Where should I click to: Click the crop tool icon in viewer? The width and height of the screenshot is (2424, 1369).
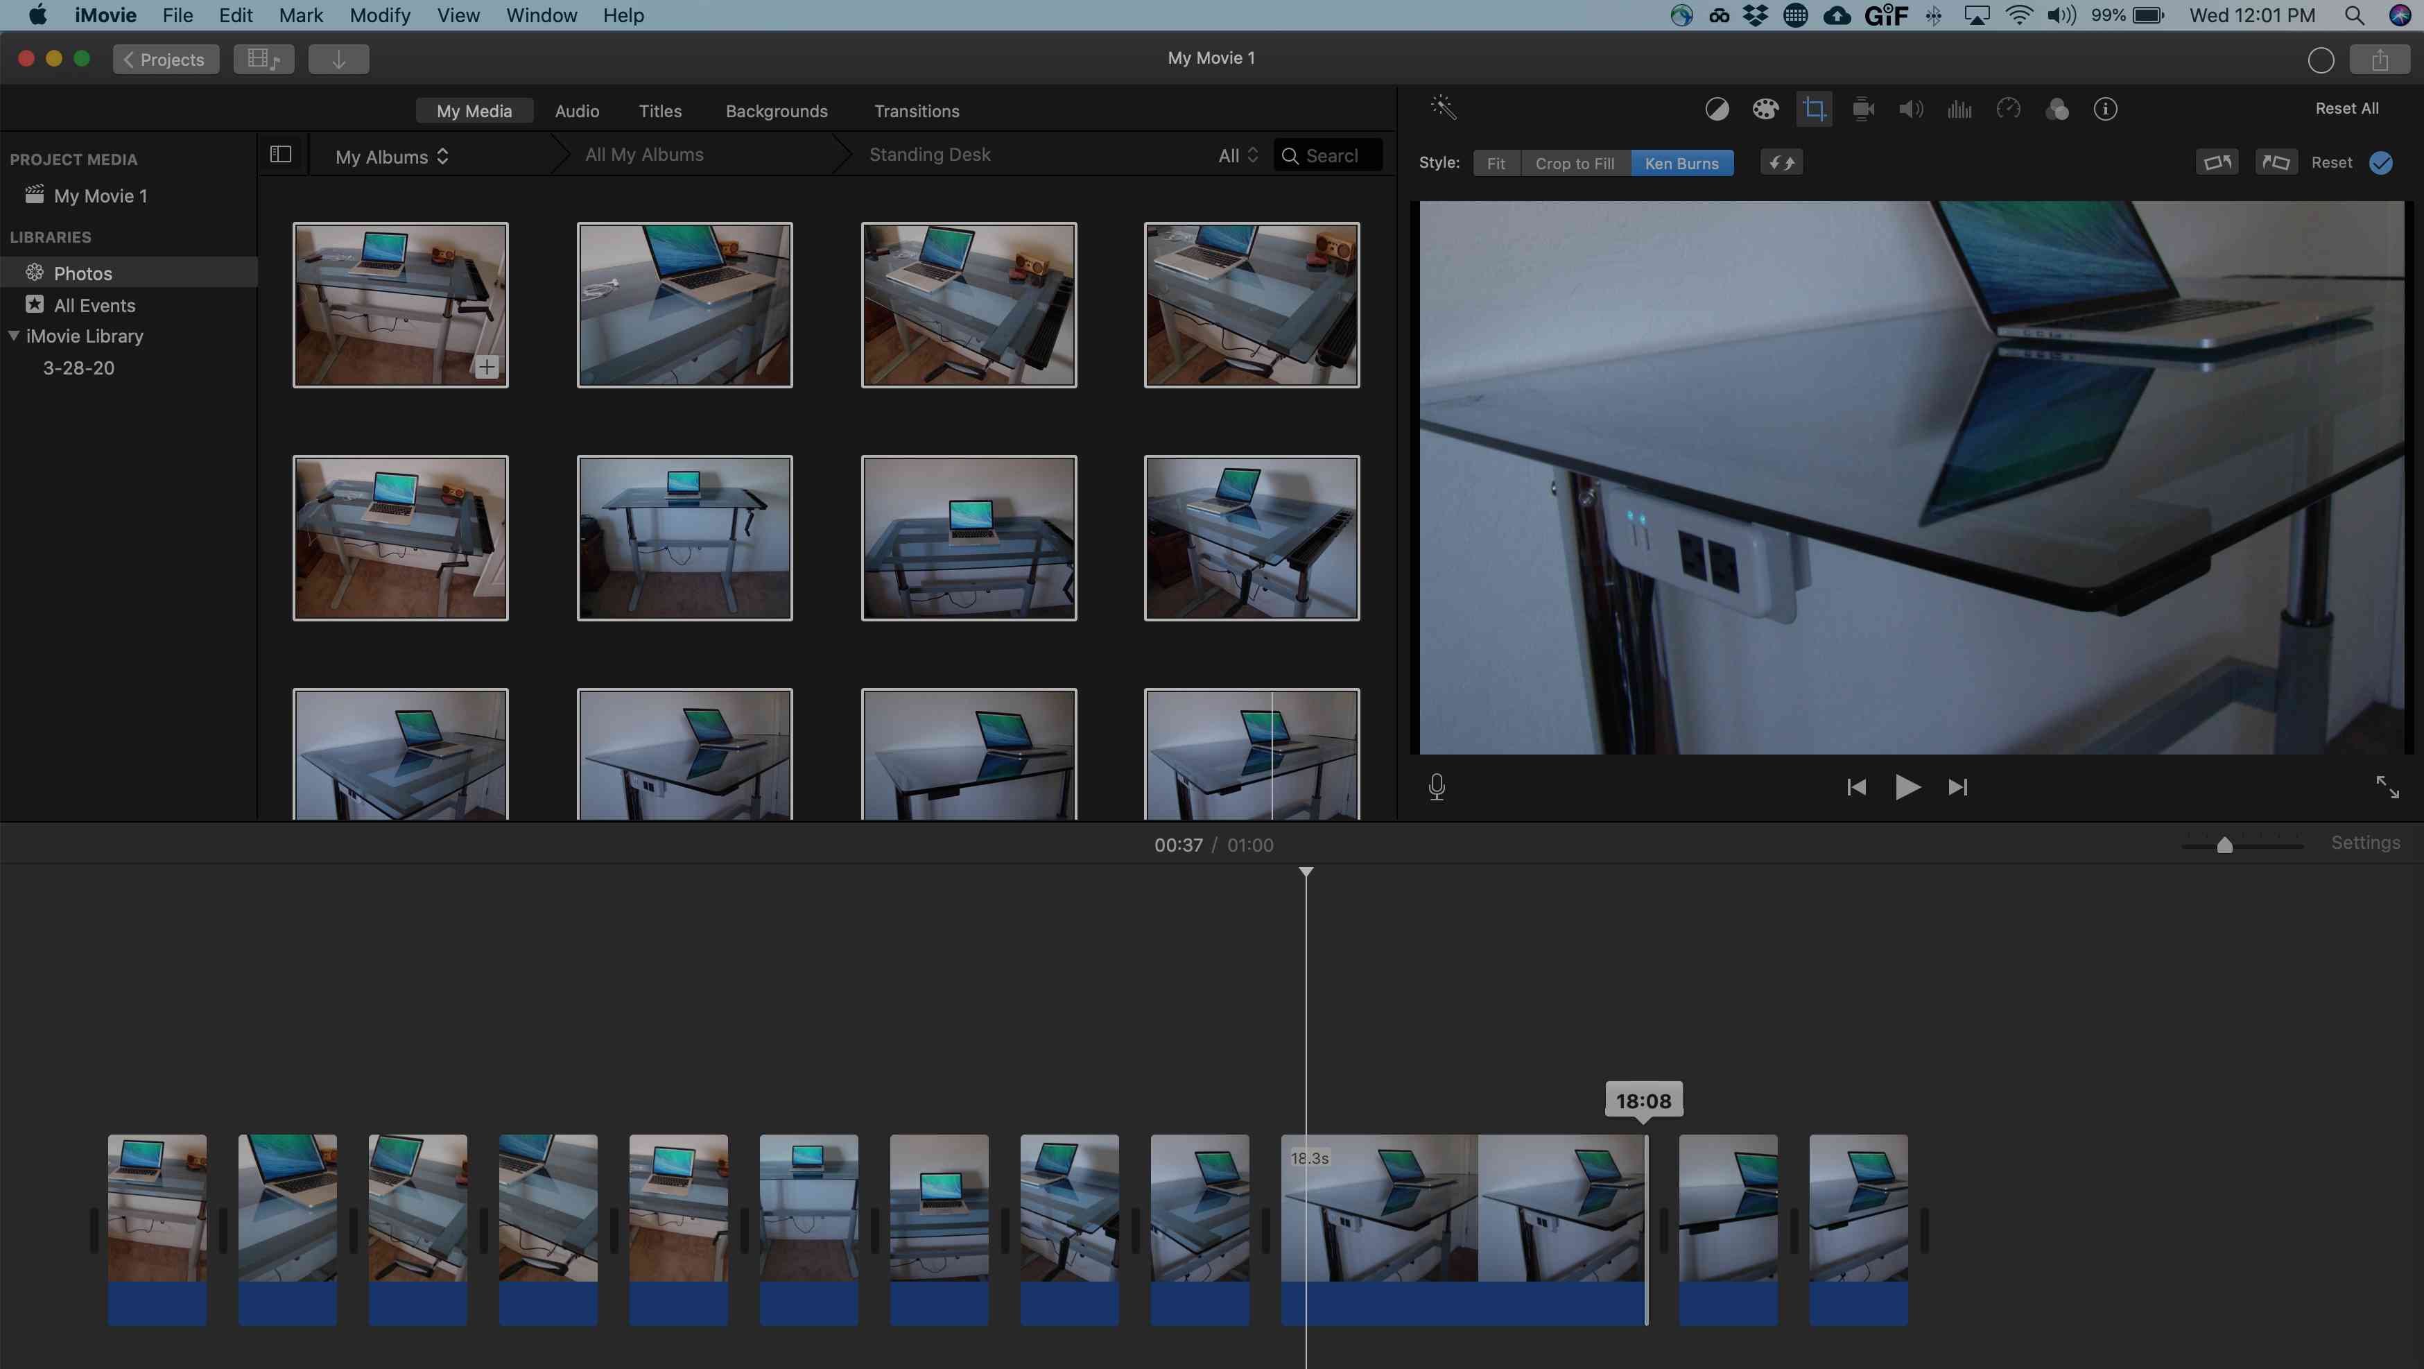tap(1815, 110)
